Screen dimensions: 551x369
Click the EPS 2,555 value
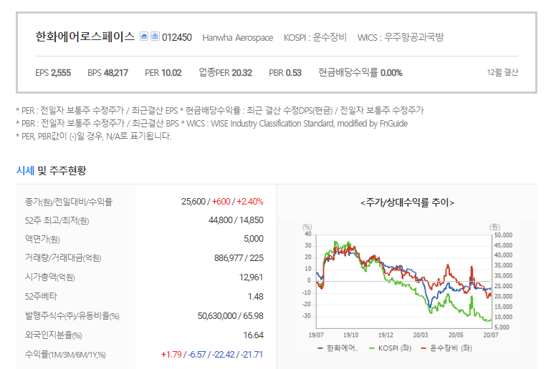pyautogui.click(x=53, y=73)
